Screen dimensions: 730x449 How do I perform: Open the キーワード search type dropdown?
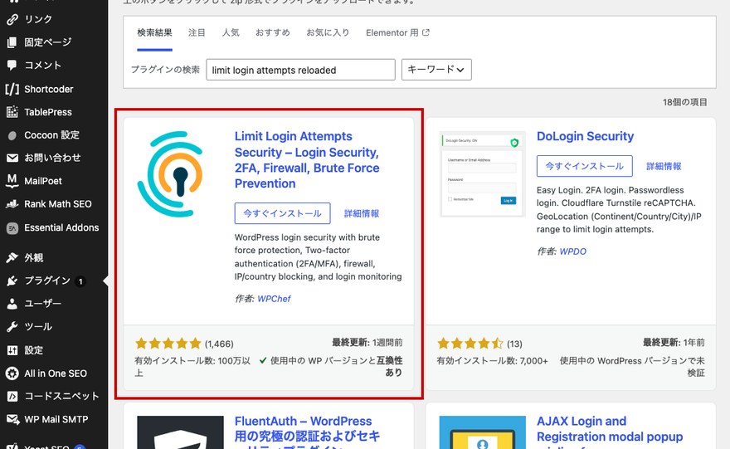(x=436, y=70)
